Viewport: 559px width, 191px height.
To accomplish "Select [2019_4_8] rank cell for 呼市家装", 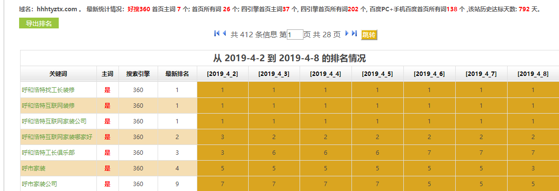I will pyautogui.click(x=533, y=168).
